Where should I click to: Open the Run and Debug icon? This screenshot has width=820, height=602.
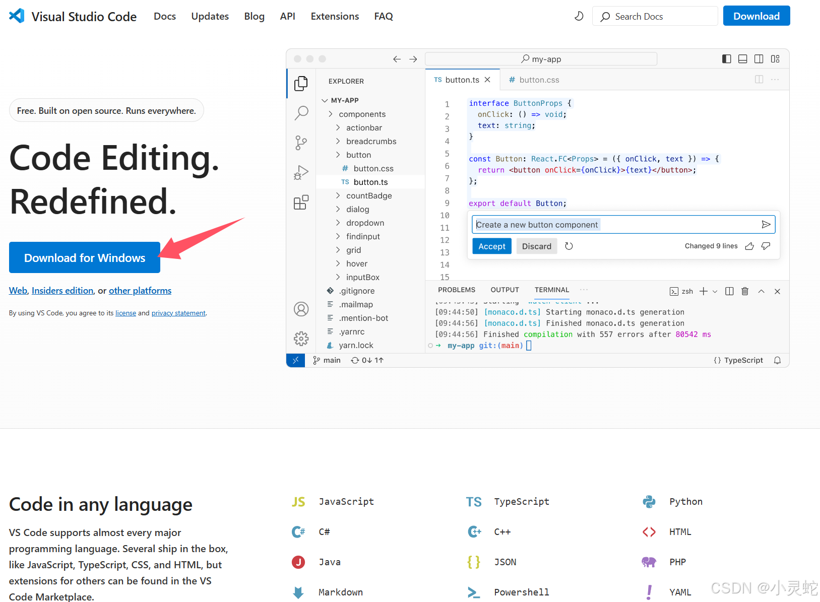(301, 173)
